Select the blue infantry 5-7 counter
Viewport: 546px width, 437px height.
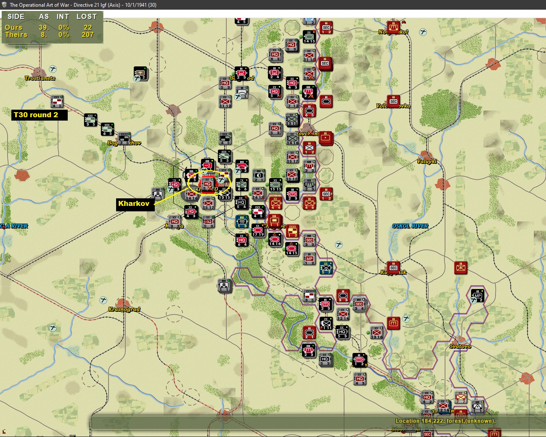(326, 268)
